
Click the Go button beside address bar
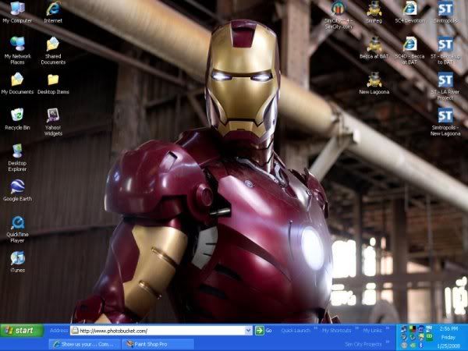[264, 331]
